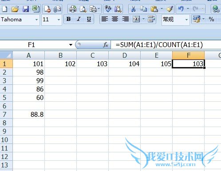The width and height of the screenshot is (221, 171).
Task: Center align the cell text
Action: 115,19
